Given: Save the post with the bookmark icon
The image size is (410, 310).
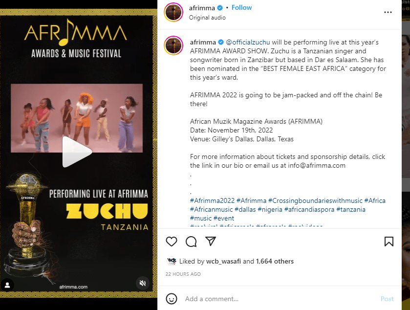Looking at the screenshot, I should 389,242.
